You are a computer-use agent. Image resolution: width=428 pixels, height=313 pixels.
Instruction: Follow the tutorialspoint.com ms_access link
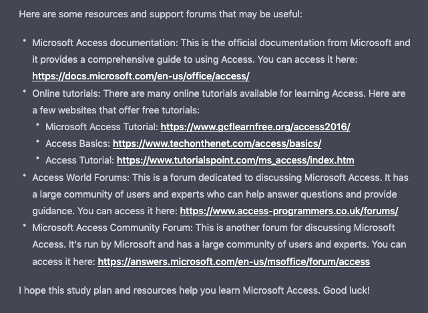point(236,160)
